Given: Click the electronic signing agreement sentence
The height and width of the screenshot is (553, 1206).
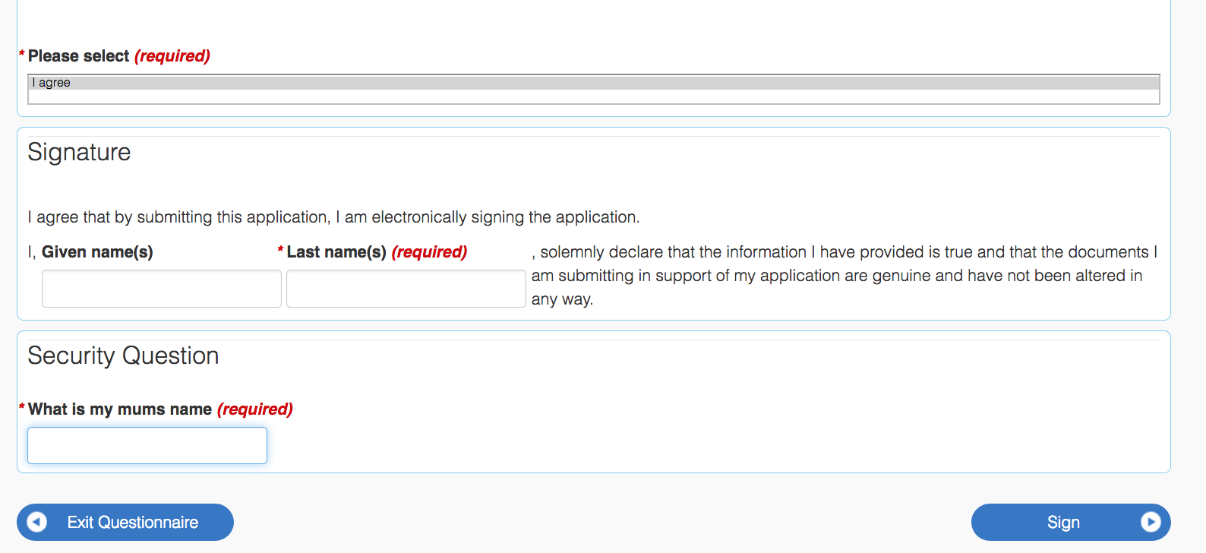Looking at the screenshot, I should click(334, 217).
